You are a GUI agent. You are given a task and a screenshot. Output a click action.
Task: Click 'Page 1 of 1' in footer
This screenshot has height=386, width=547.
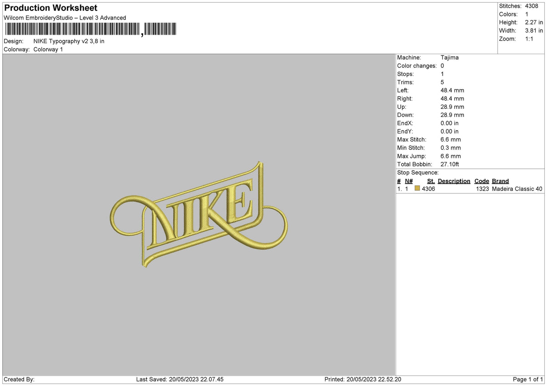(528, 379)
